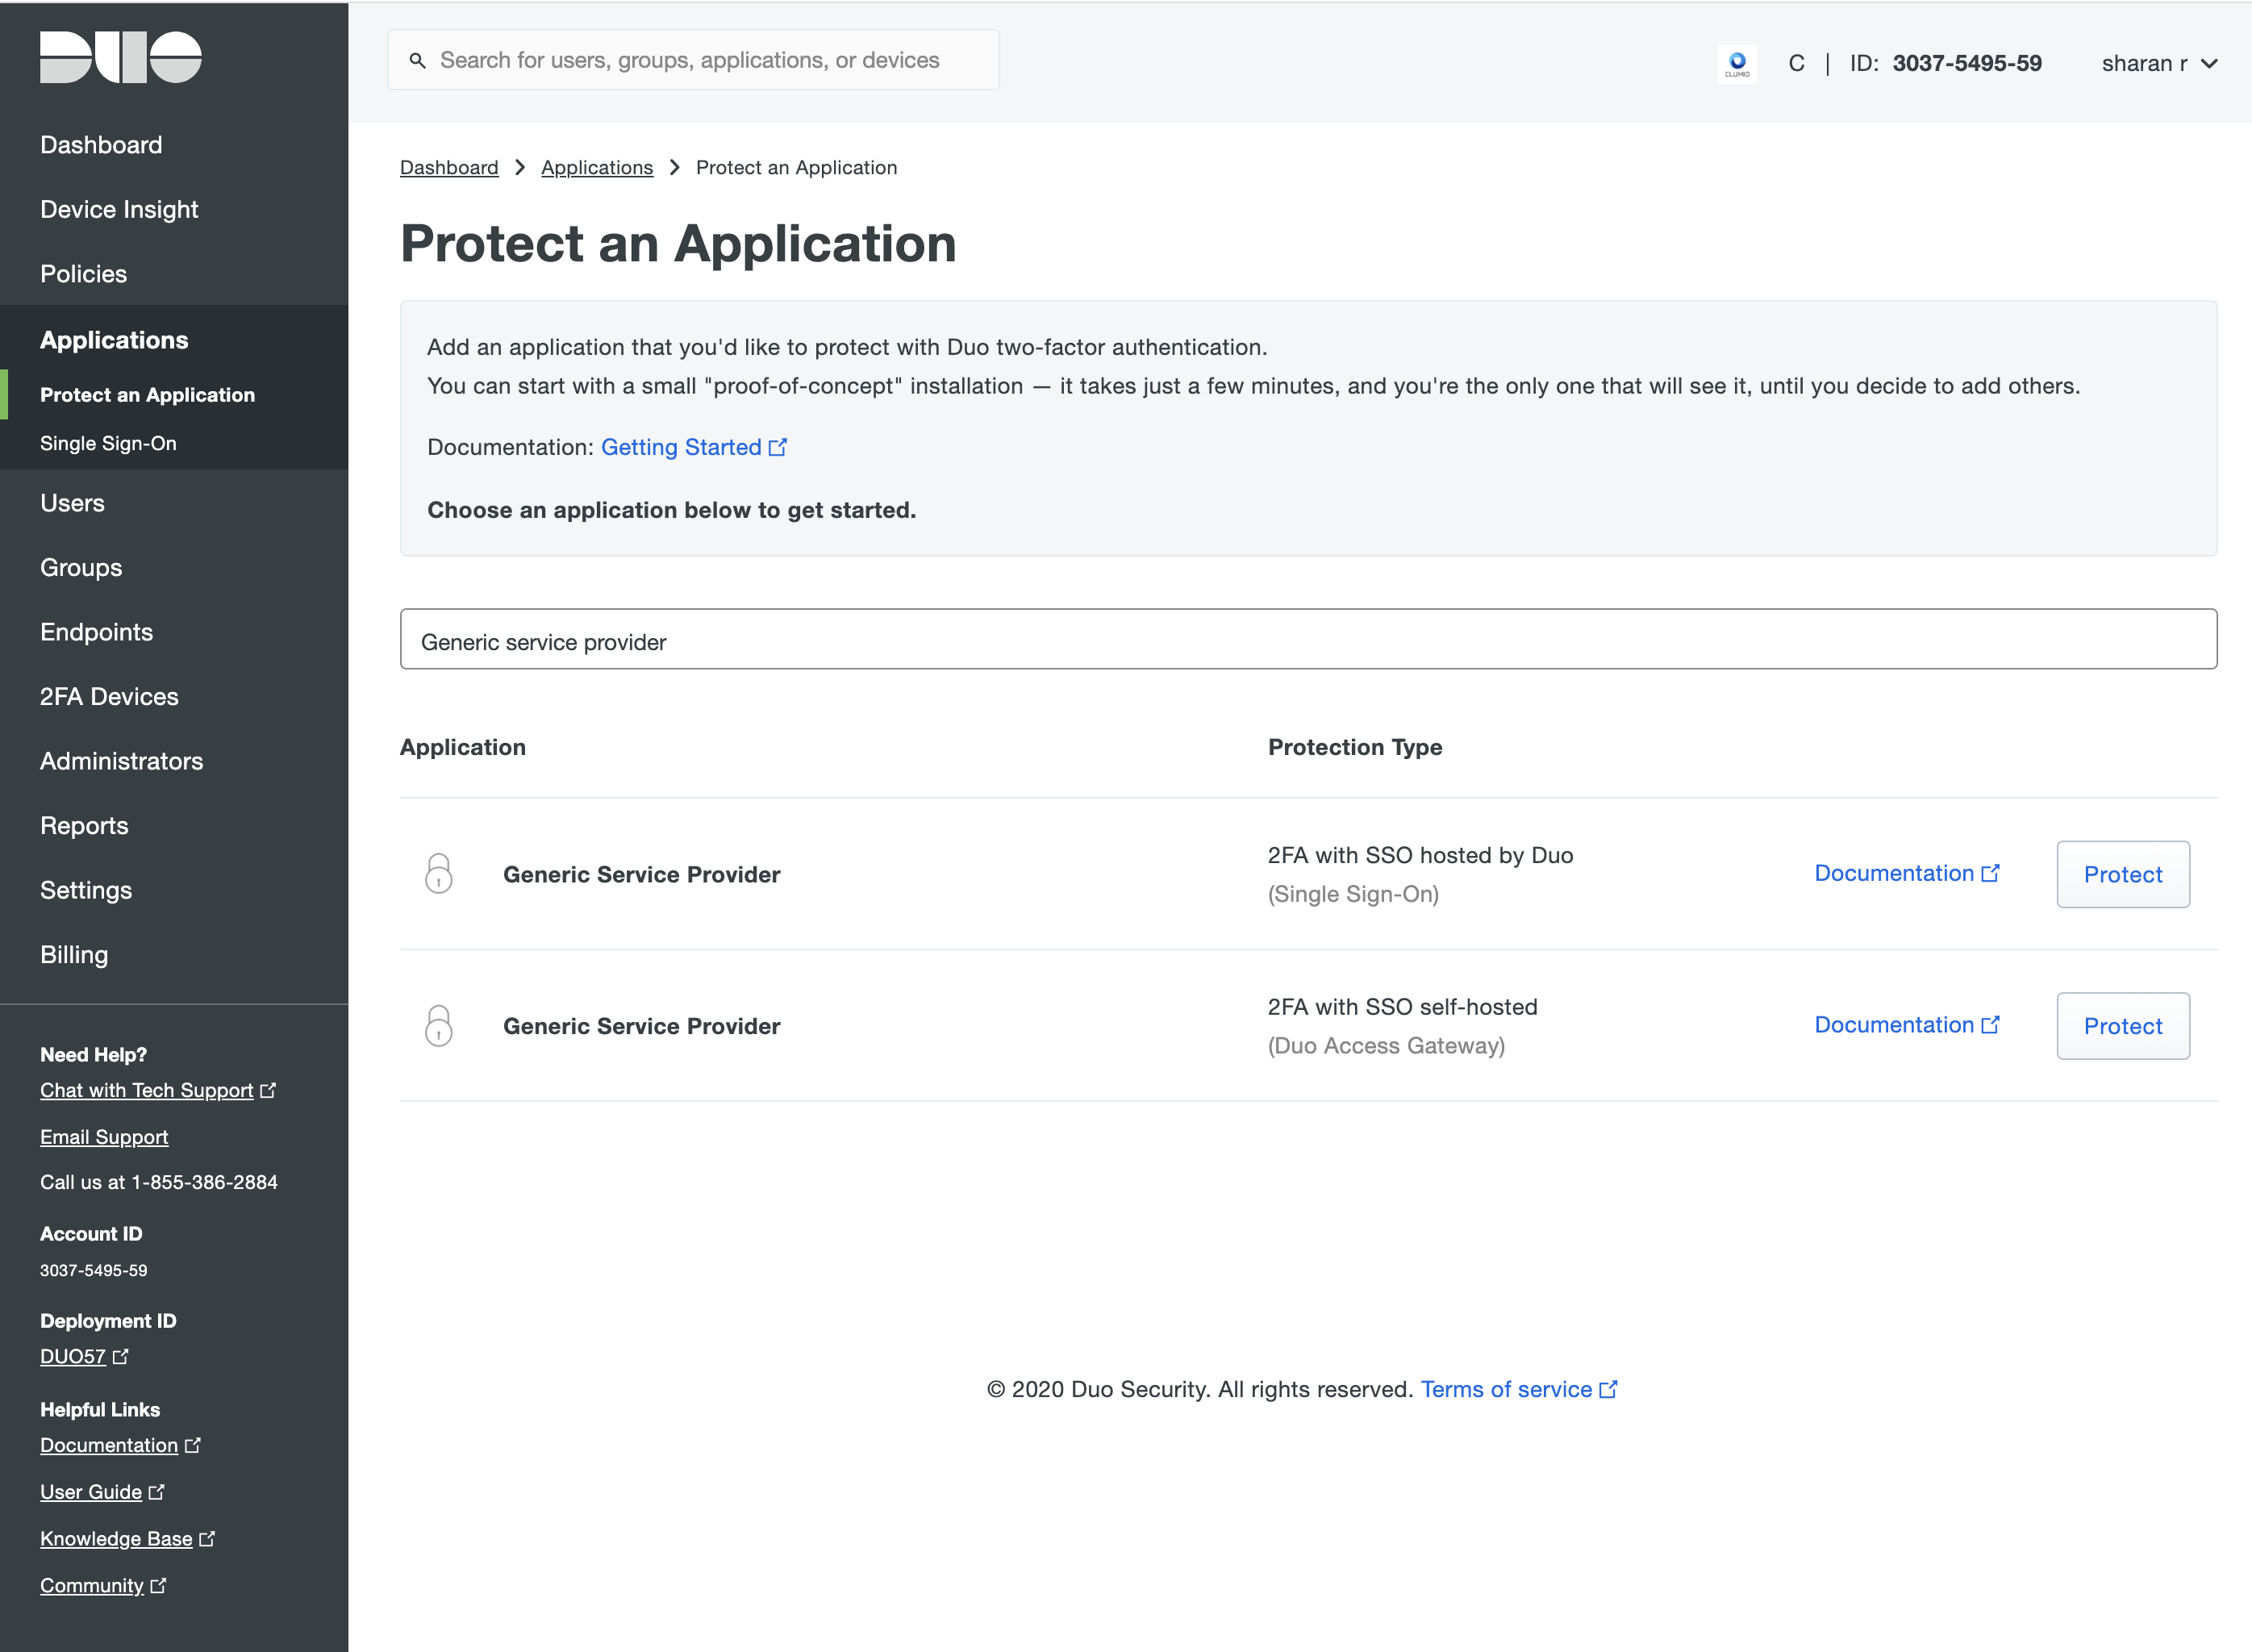Open the Policies menu item

tap(83, 274)
